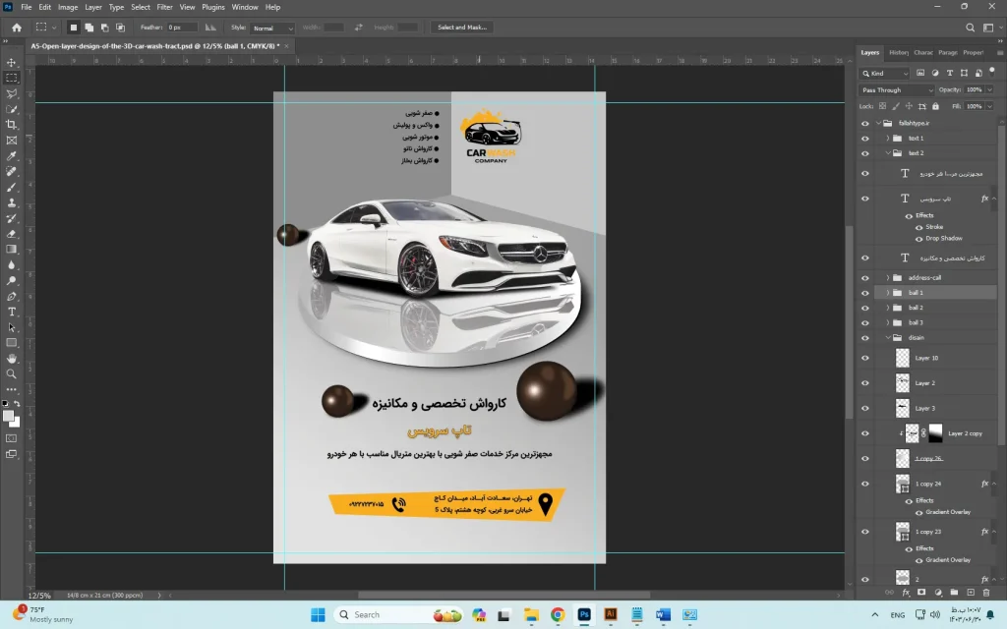The width and height of the screenshot is (1007, 629).
Task: Select the Crop tool
Action: 12,125
